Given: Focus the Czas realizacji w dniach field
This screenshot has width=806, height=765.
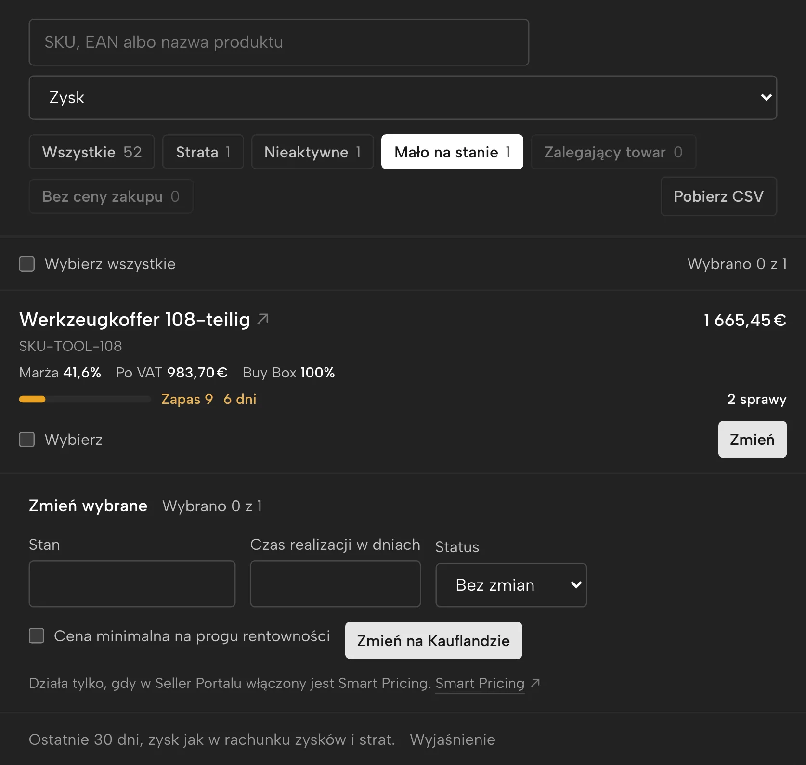Looking at the screenshot, I should 336,584.
